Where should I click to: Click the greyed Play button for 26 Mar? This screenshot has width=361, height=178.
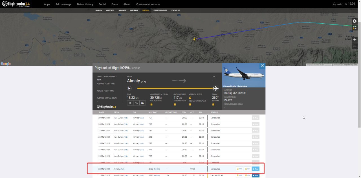click(256, 137)
